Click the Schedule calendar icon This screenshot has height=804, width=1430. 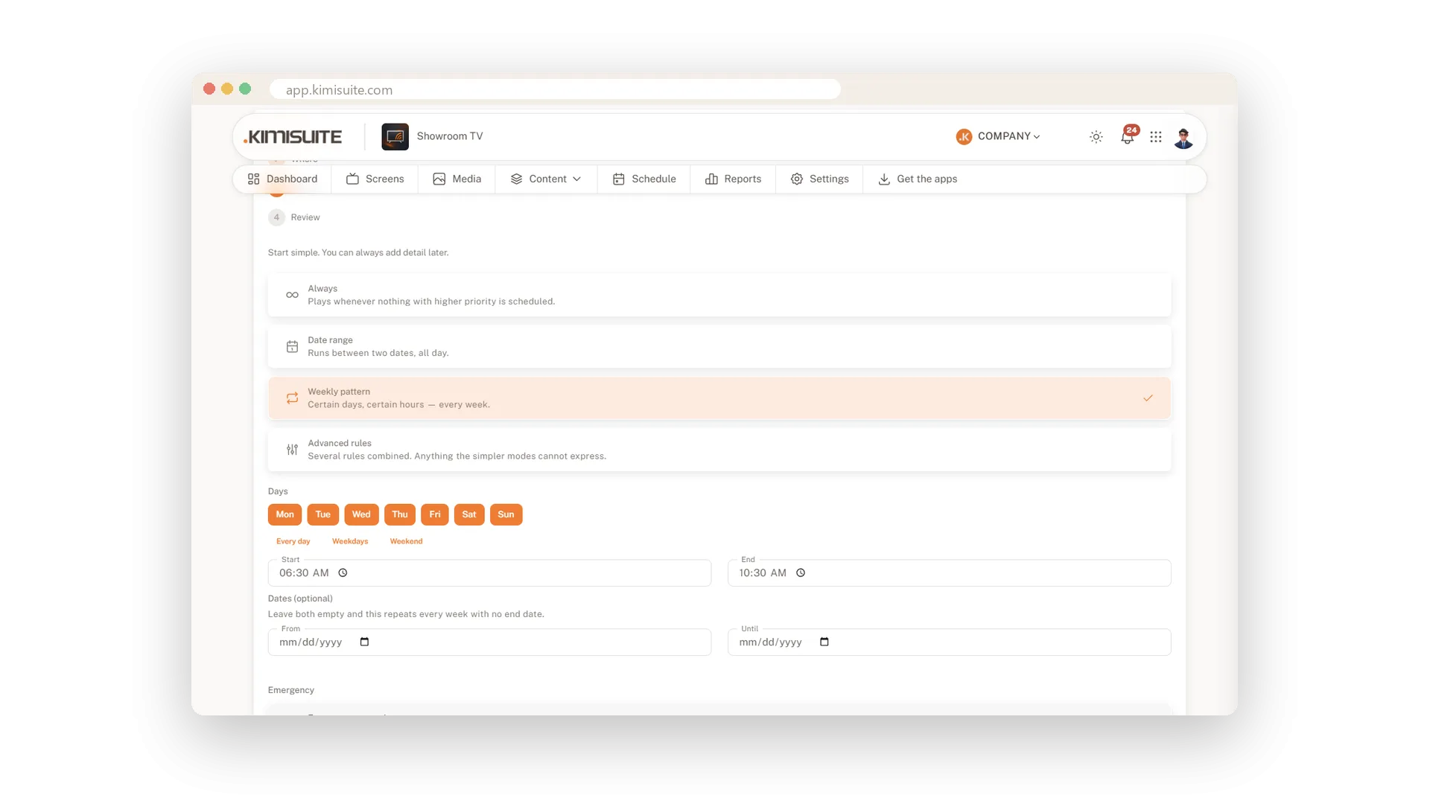(x=618, y=179)
